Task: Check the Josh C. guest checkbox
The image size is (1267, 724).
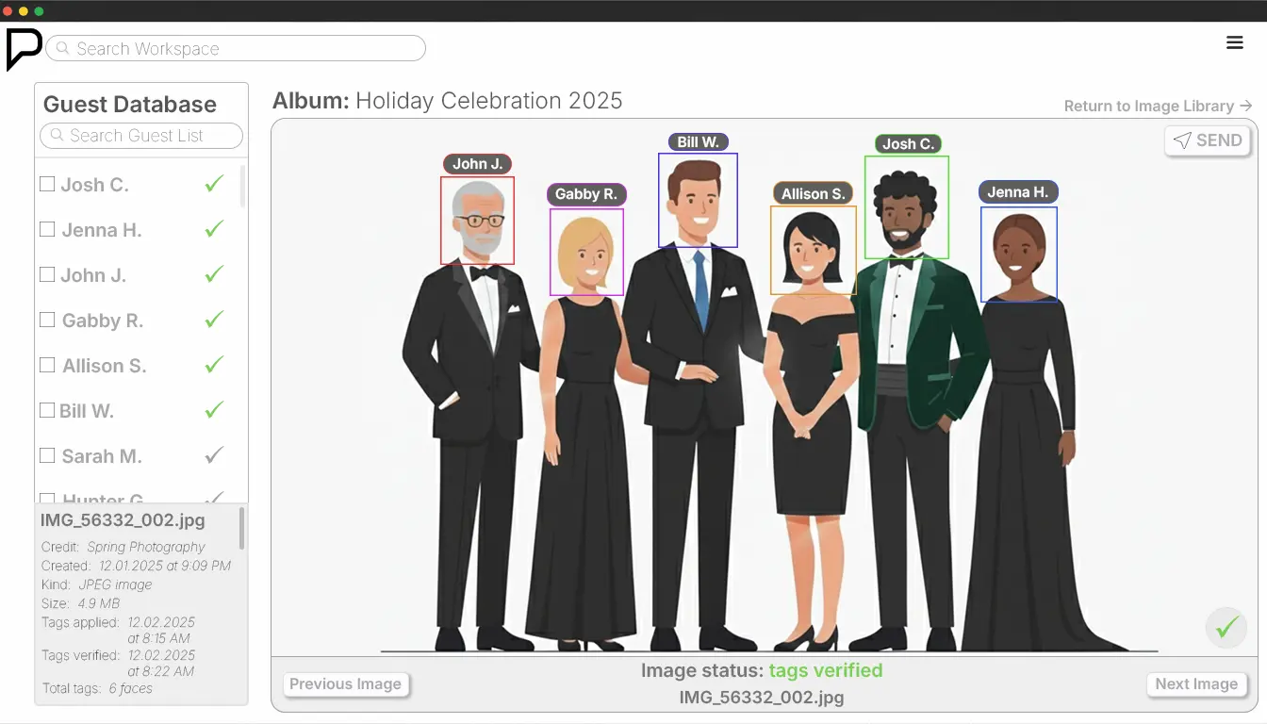Action: 47,184
